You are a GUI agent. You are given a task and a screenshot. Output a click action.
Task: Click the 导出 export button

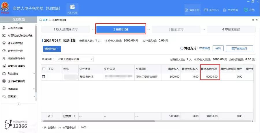(x=218, y=48)
